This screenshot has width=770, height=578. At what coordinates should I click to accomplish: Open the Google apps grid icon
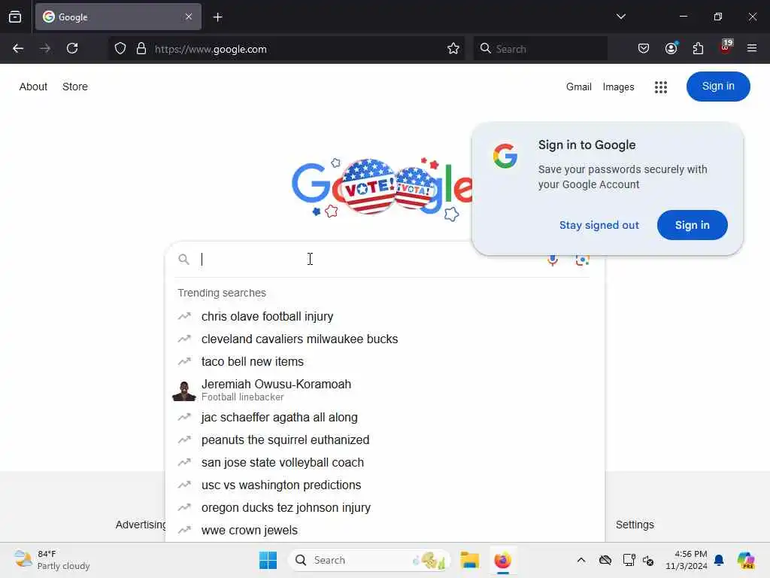660,87
